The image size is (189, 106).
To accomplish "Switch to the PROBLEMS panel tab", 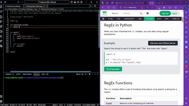I will (x=8, y=74).
